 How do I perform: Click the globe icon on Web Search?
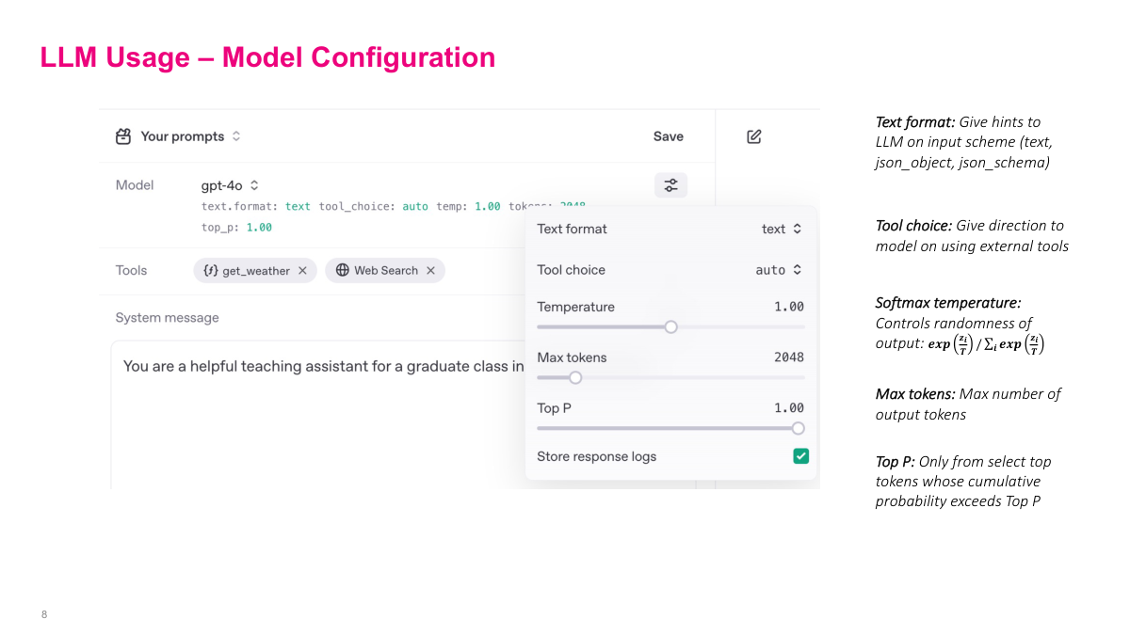[343, 271]
